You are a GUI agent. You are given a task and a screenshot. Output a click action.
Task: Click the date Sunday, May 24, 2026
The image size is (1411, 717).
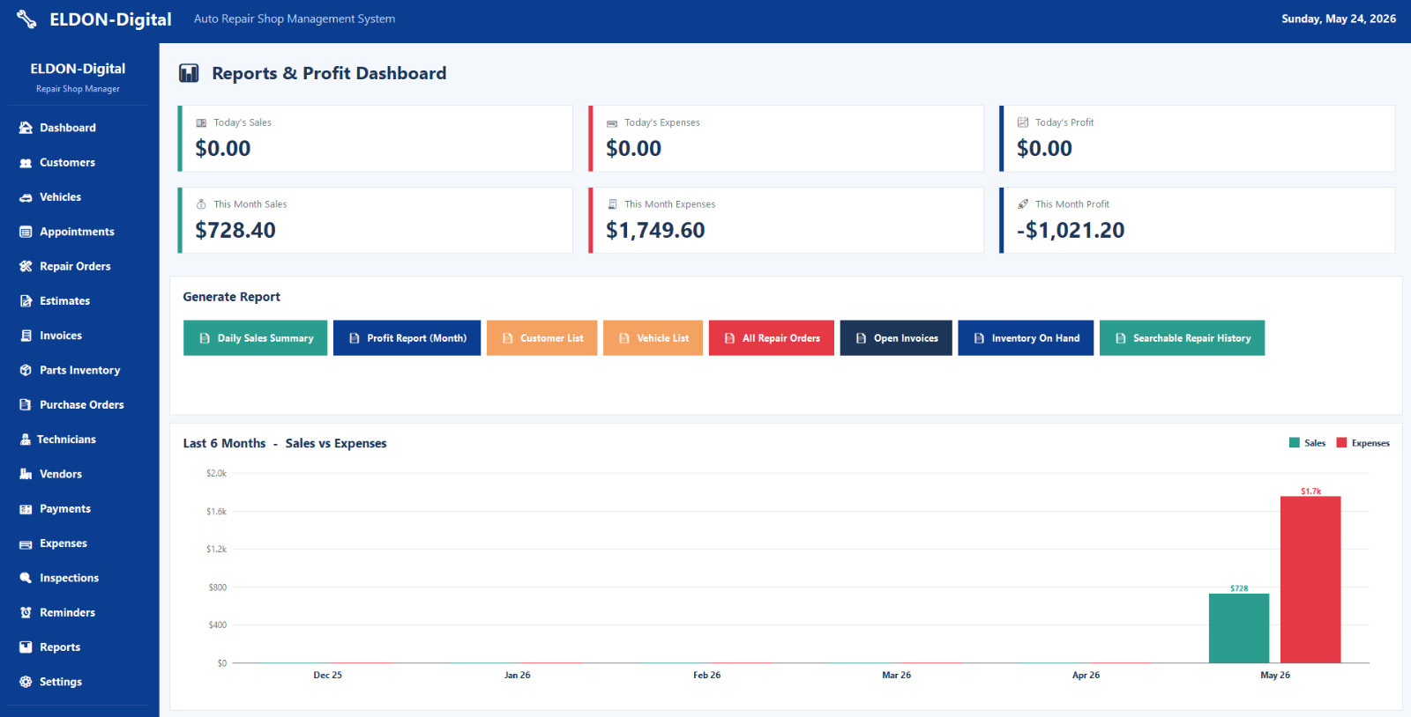click(x=1339, y=18)
